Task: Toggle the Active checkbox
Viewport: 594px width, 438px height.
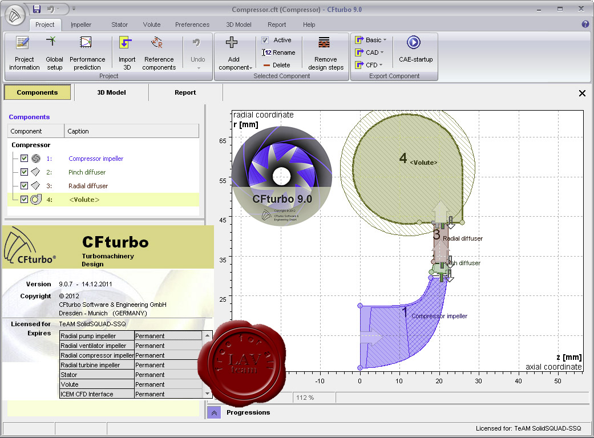Action: 265,40
